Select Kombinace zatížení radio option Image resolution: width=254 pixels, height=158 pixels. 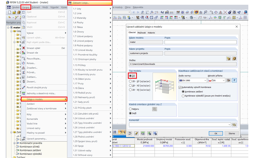click(x=183, y=92)
